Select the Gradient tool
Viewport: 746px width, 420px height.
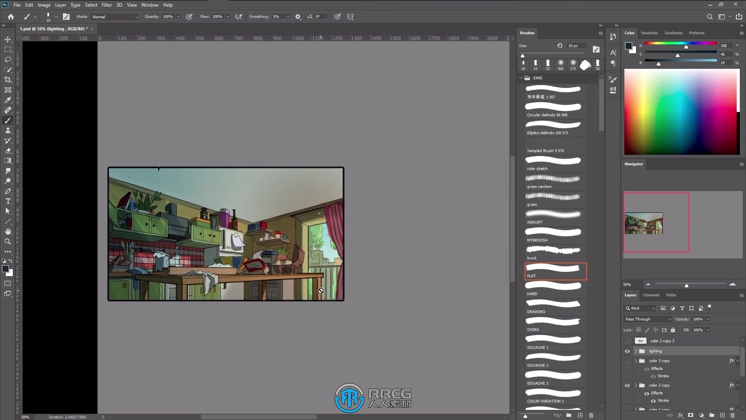(8, 161)
